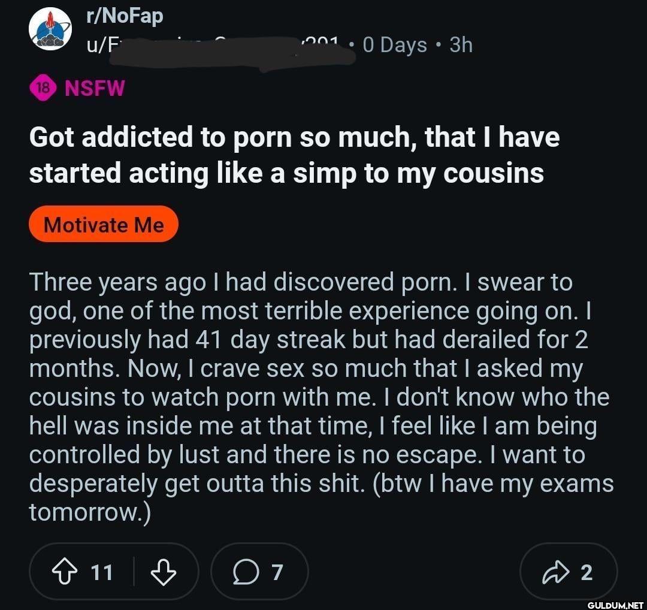Select the Motivate Me flair tag
This screenshot has height=610, width=647.
[x=104, y=225]
